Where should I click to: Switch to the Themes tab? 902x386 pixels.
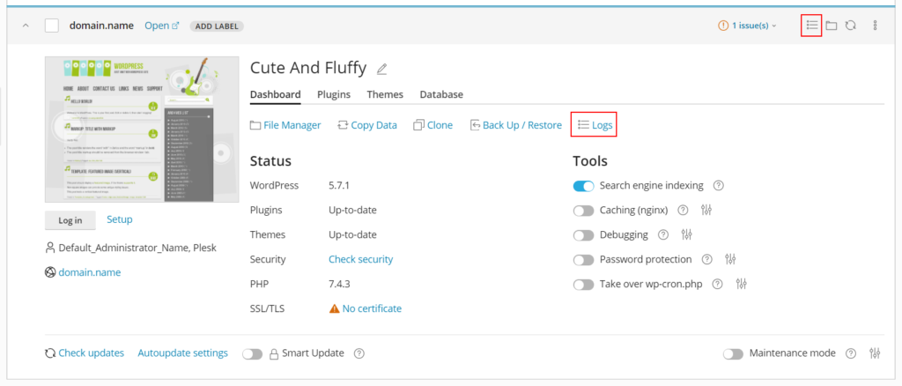[x=385, y=94]
